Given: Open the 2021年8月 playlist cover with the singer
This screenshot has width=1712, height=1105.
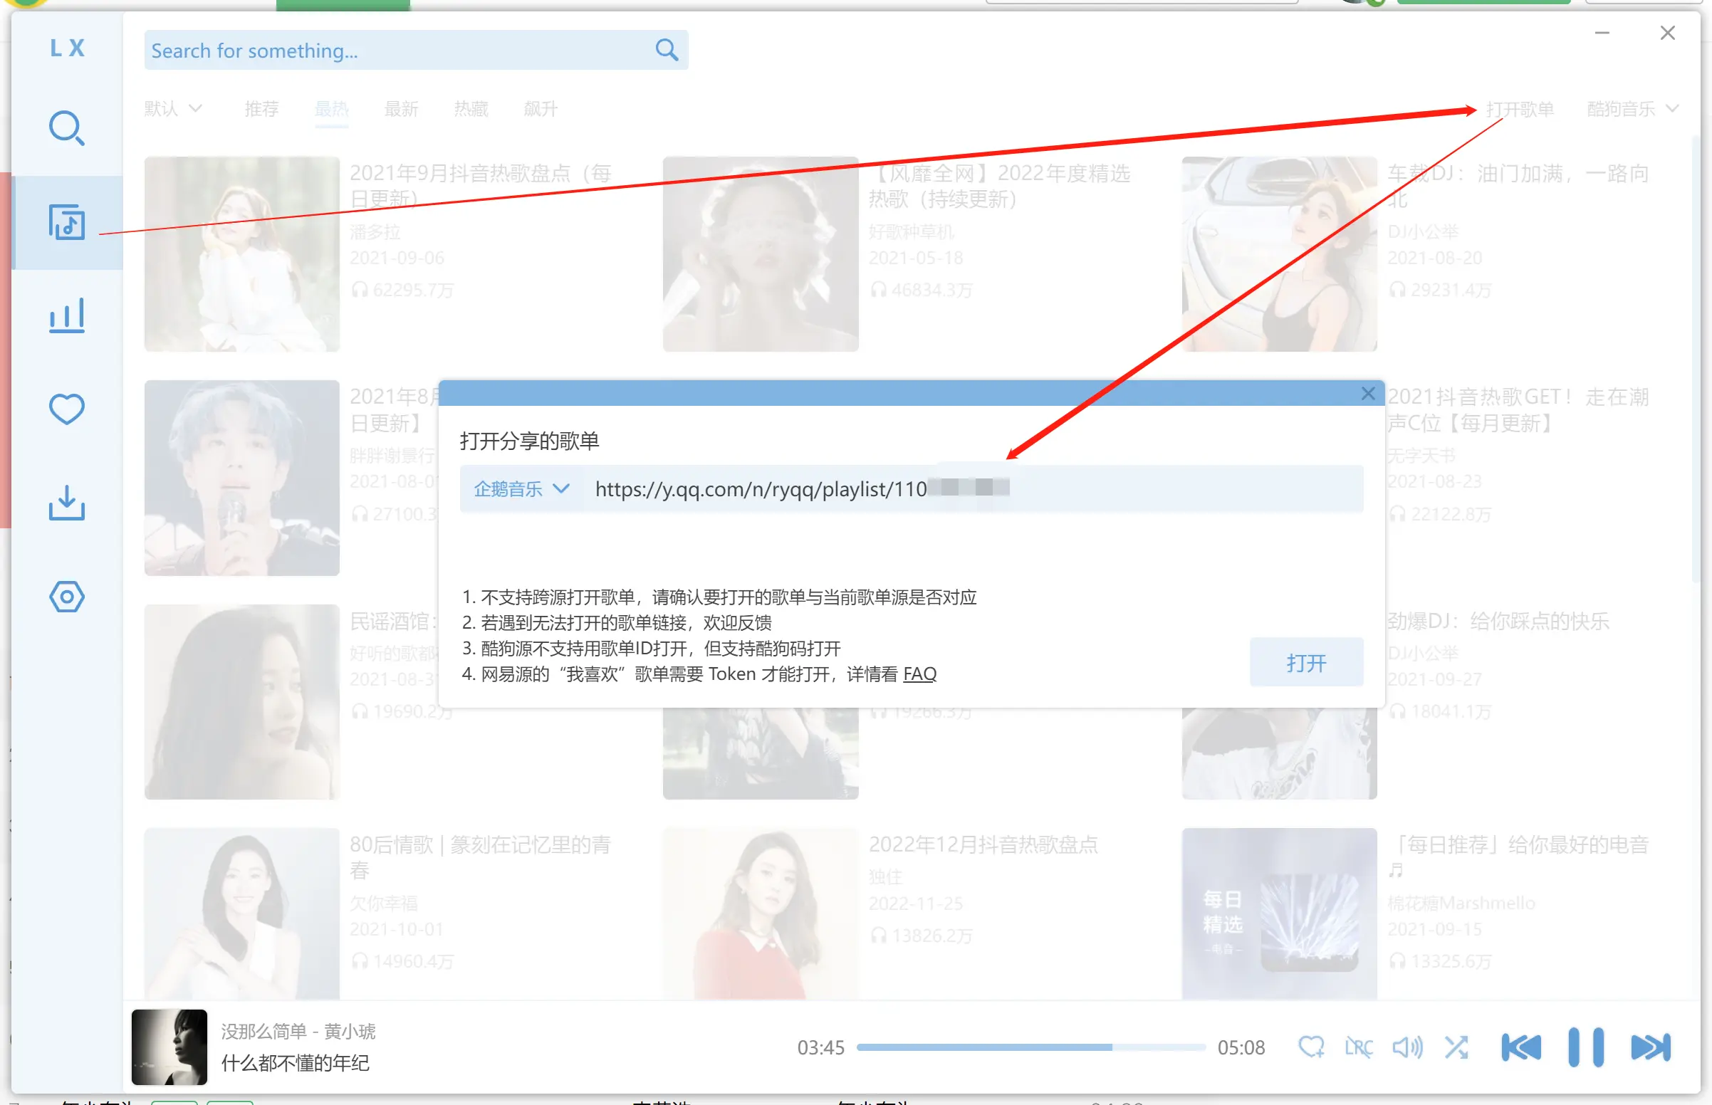Looking at the screenshot, I should tap(242, 478).
